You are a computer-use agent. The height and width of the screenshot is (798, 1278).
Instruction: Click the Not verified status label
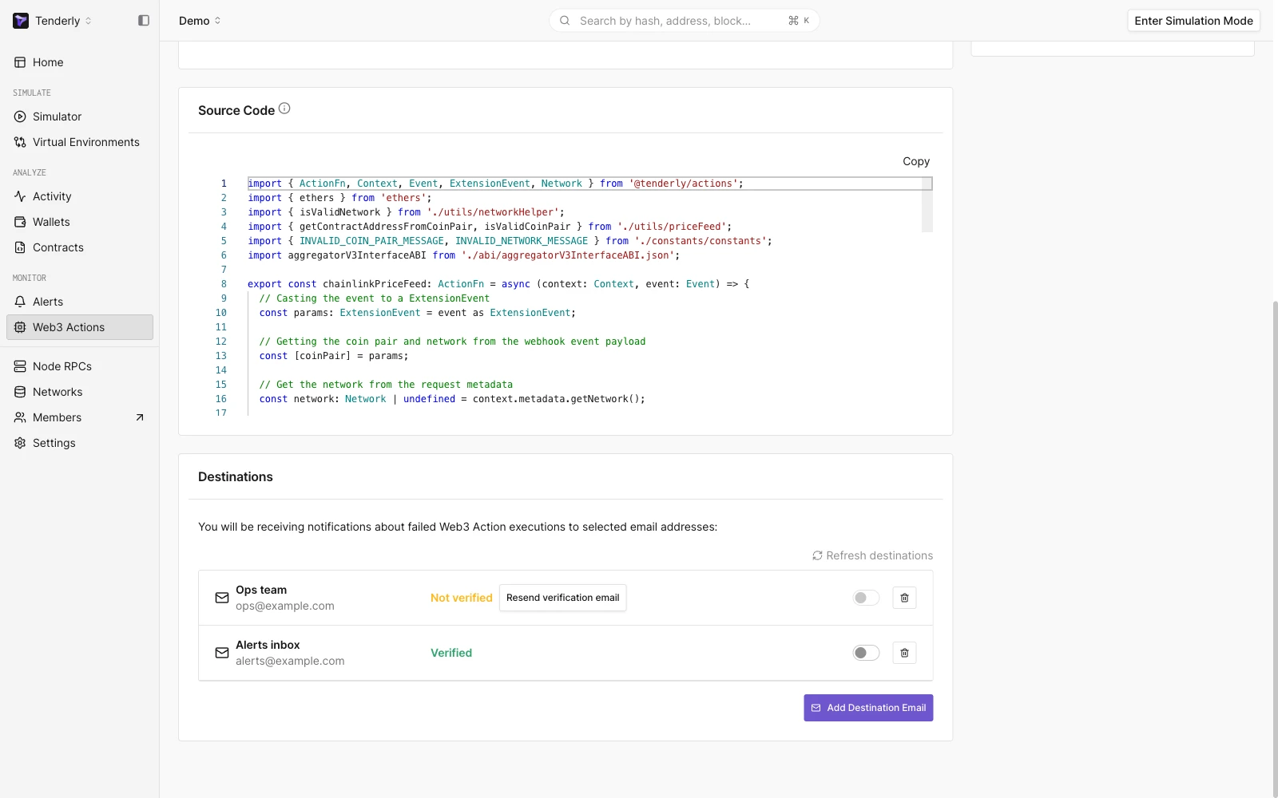point(462,598)
